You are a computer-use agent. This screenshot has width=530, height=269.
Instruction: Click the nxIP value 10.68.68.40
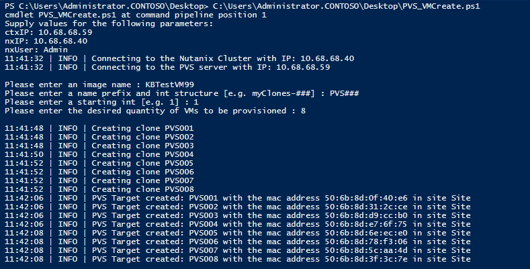60,41
